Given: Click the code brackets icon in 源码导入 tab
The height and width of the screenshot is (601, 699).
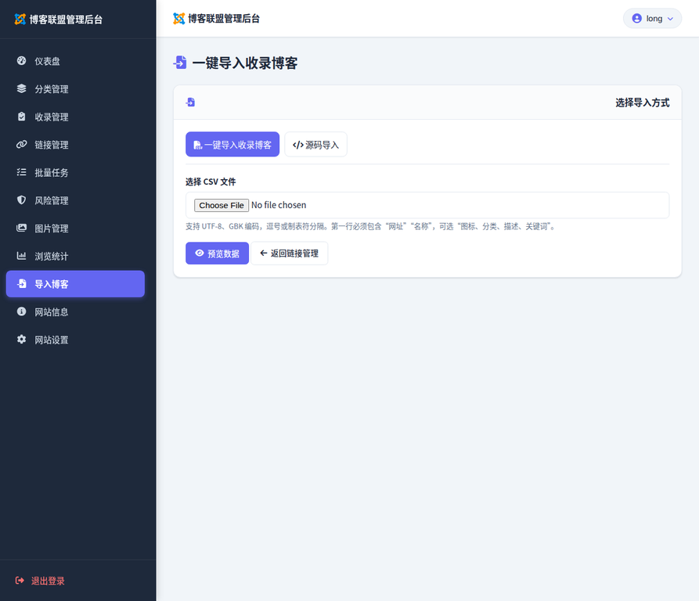Looking at the screenshot, I should (297, 145).
